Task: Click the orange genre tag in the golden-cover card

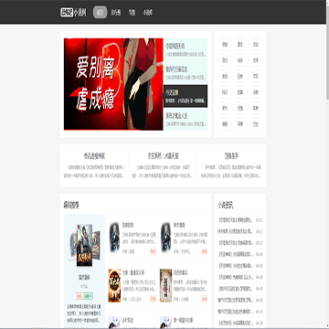Action: click(x=153, y=299)
